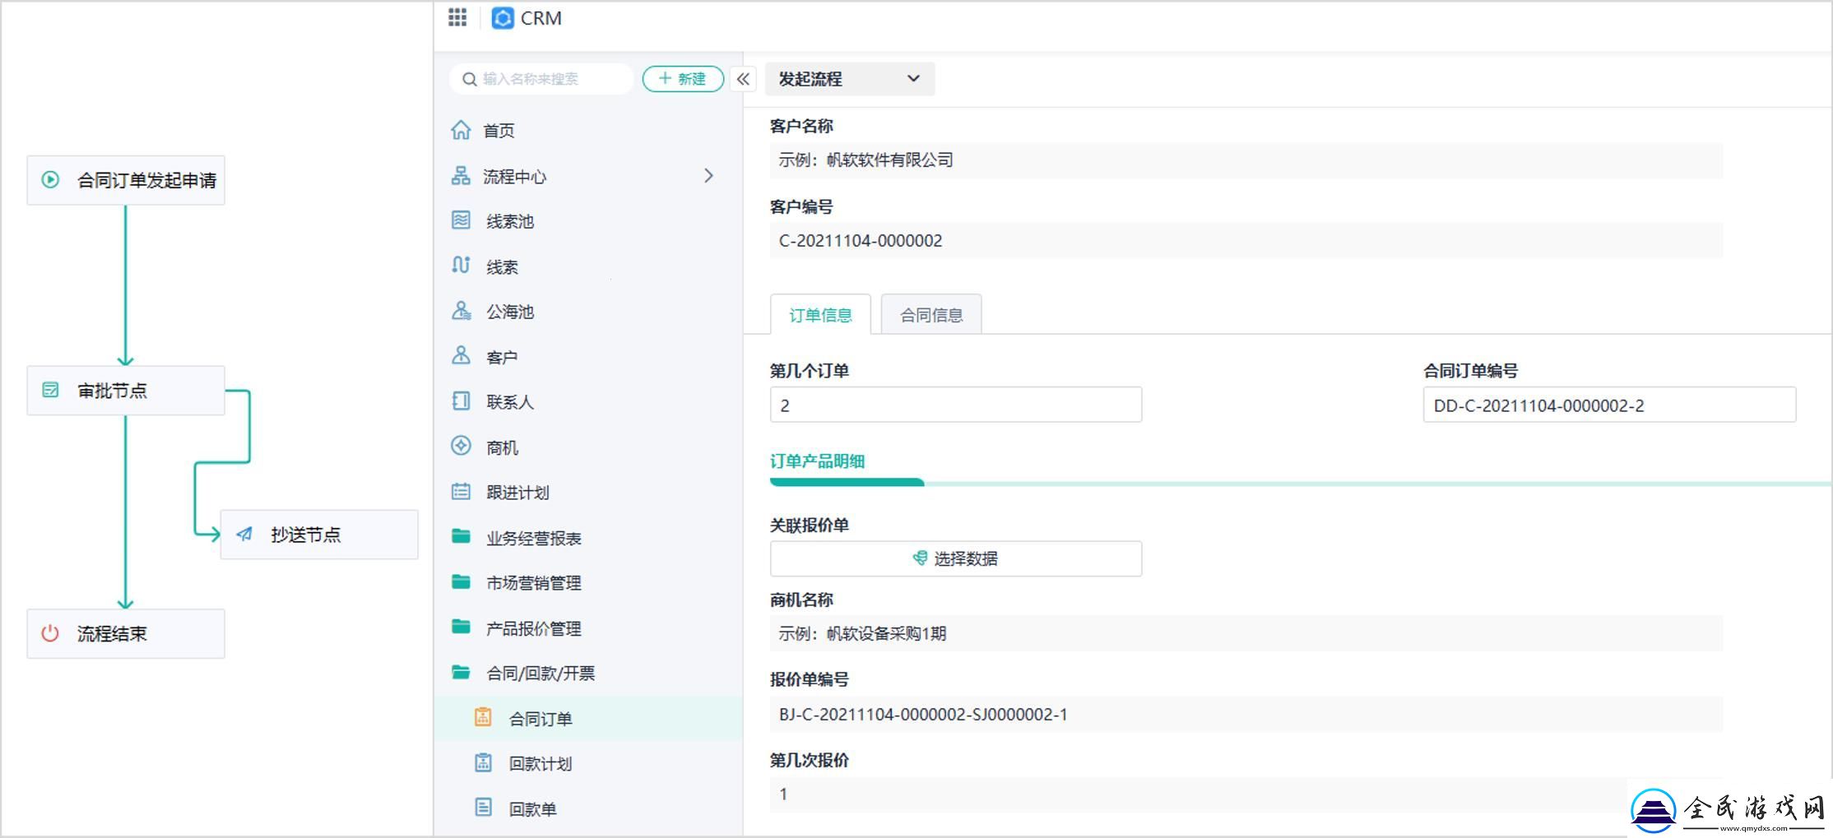Image resolution: width=1833 pixels, height=838 pixels.
Task: Click the link icon in 选择数据 button
Action: (920, 558)
